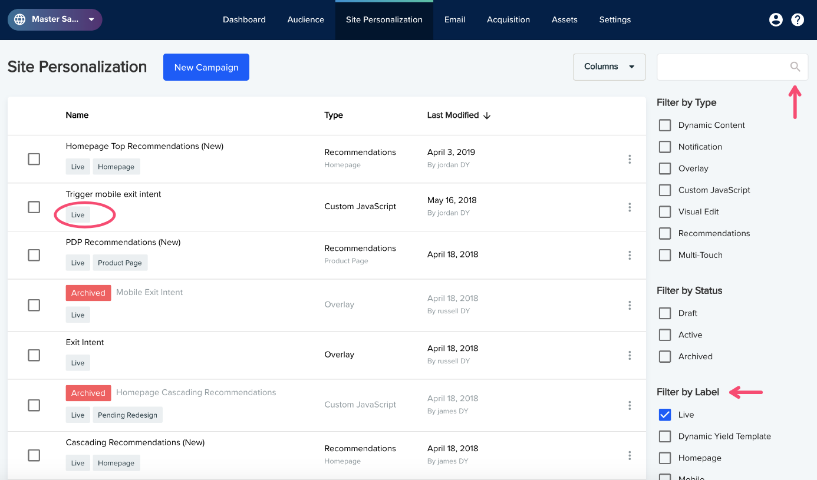Open more options for PDP Recommendations (New)
The height and width of the screenshot is (480, 817).
tap(630, 255)
